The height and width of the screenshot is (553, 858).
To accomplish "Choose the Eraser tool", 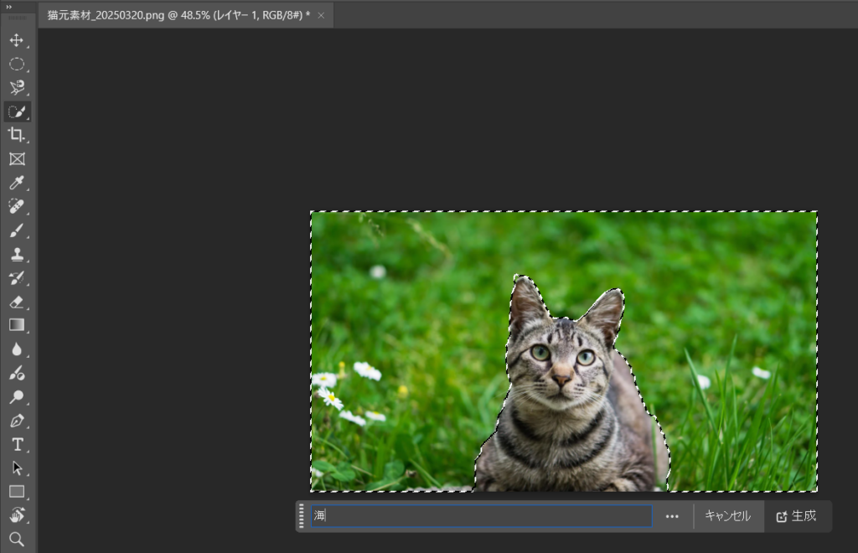I will (x=17, y=302).
